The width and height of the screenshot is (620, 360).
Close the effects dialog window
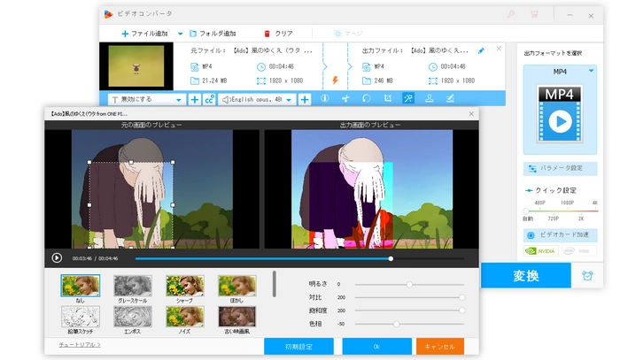(471, 114)
